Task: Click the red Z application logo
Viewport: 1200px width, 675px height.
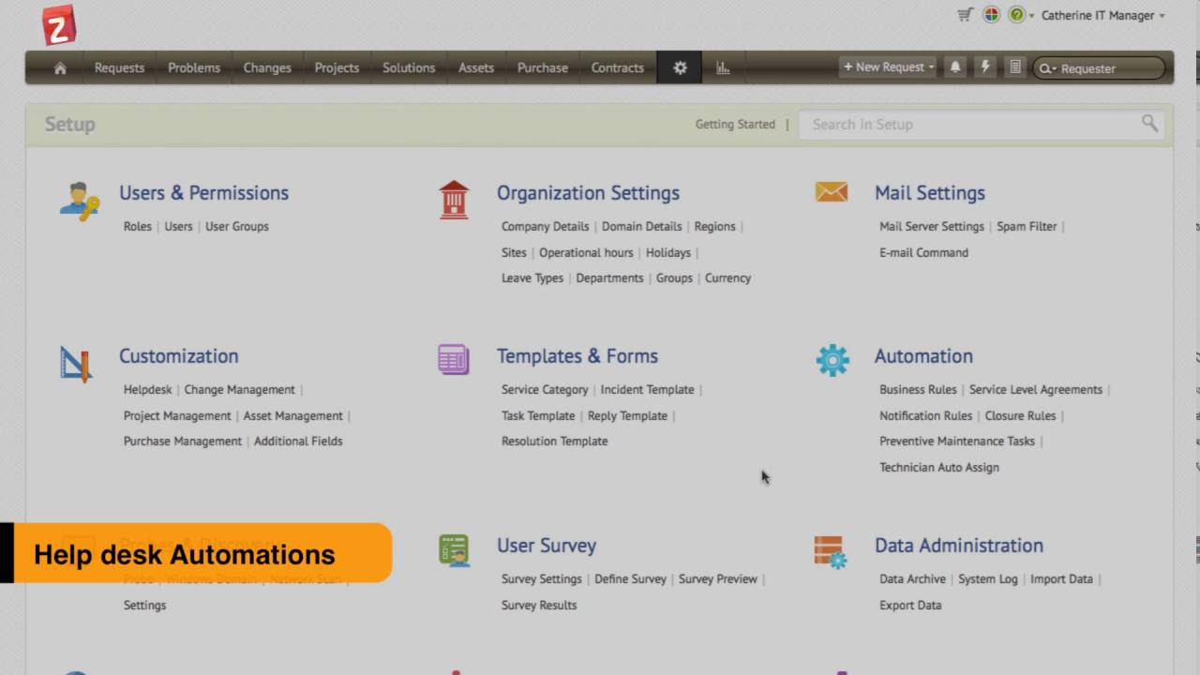Action: (59, 25)
